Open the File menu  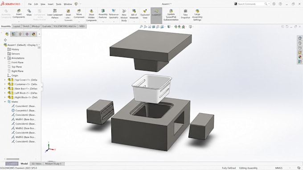pos(30,4)
